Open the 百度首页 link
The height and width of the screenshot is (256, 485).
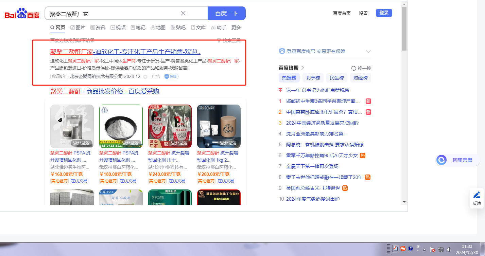[342, 13]
